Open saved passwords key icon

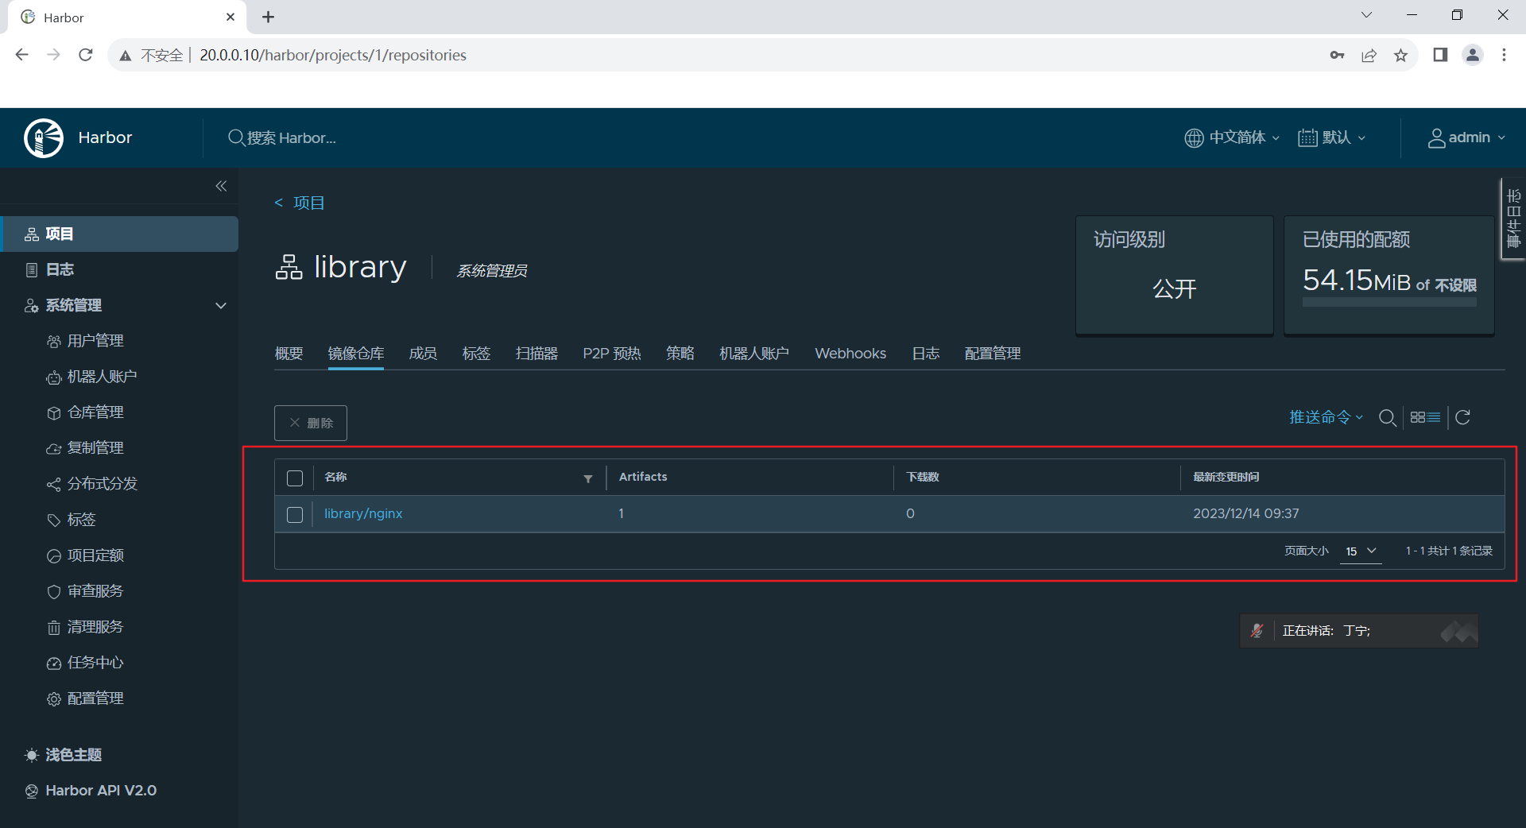point(1337,55)
